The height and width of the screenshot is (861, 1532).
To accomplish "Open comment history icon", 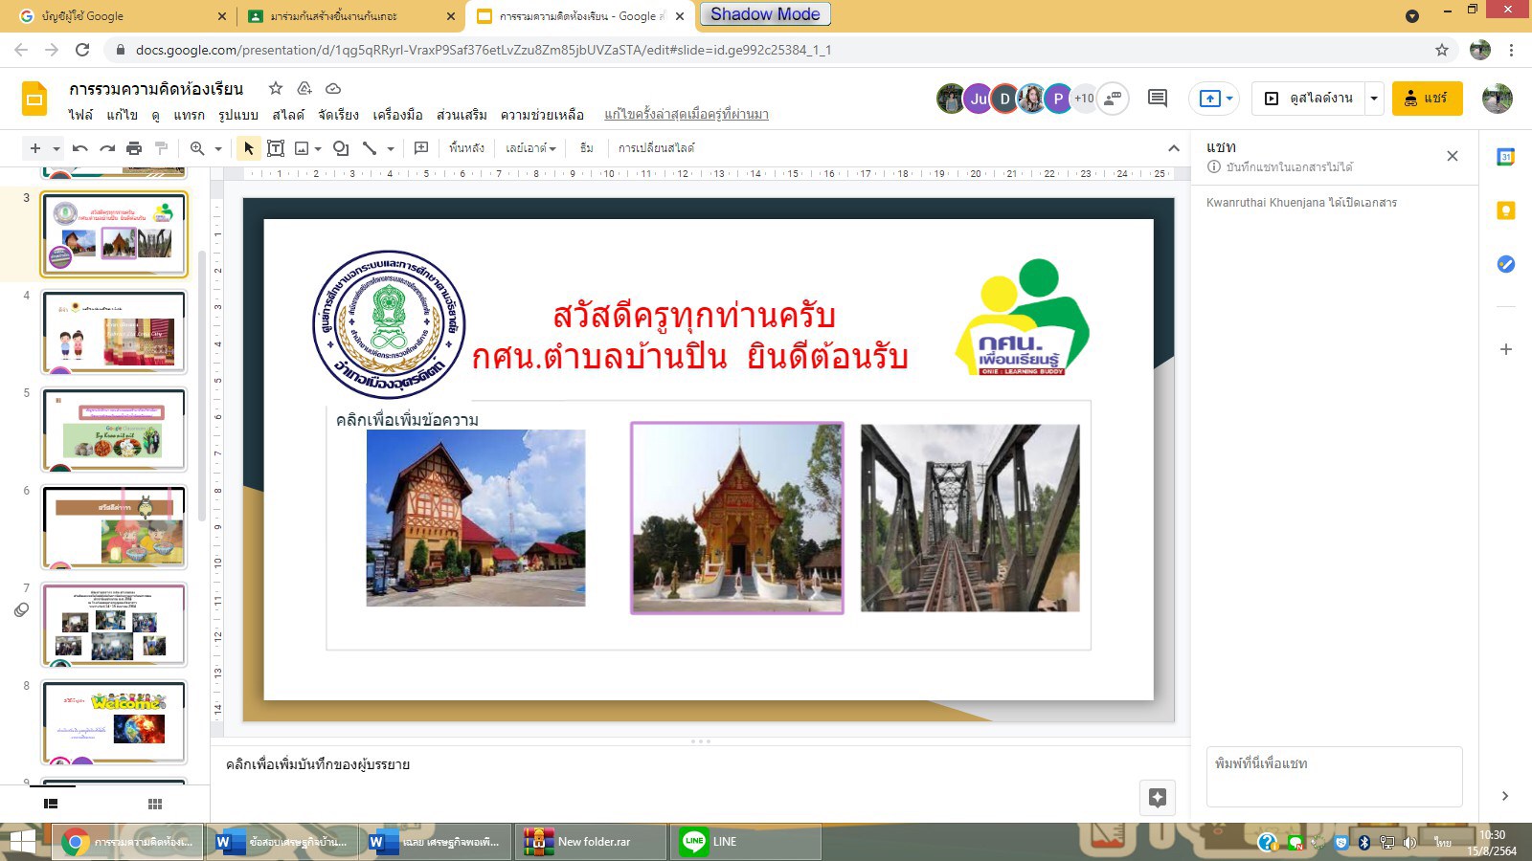I will (x=1158, y=98).
